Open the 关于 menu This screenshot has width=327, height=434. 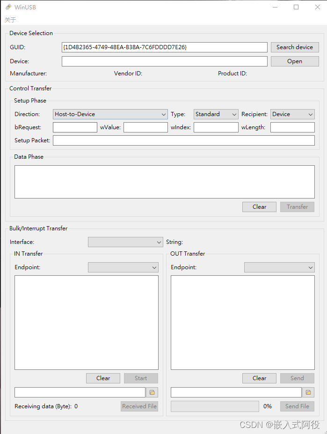tap(10, 20)
